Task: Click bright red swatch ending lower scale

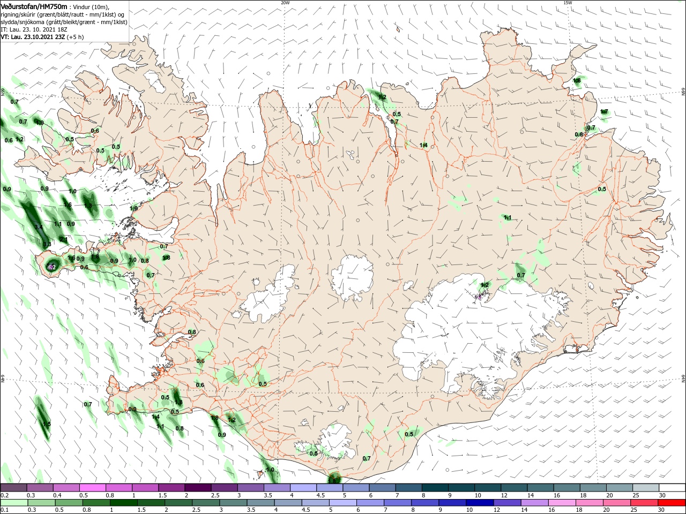Action: (672, 503)
